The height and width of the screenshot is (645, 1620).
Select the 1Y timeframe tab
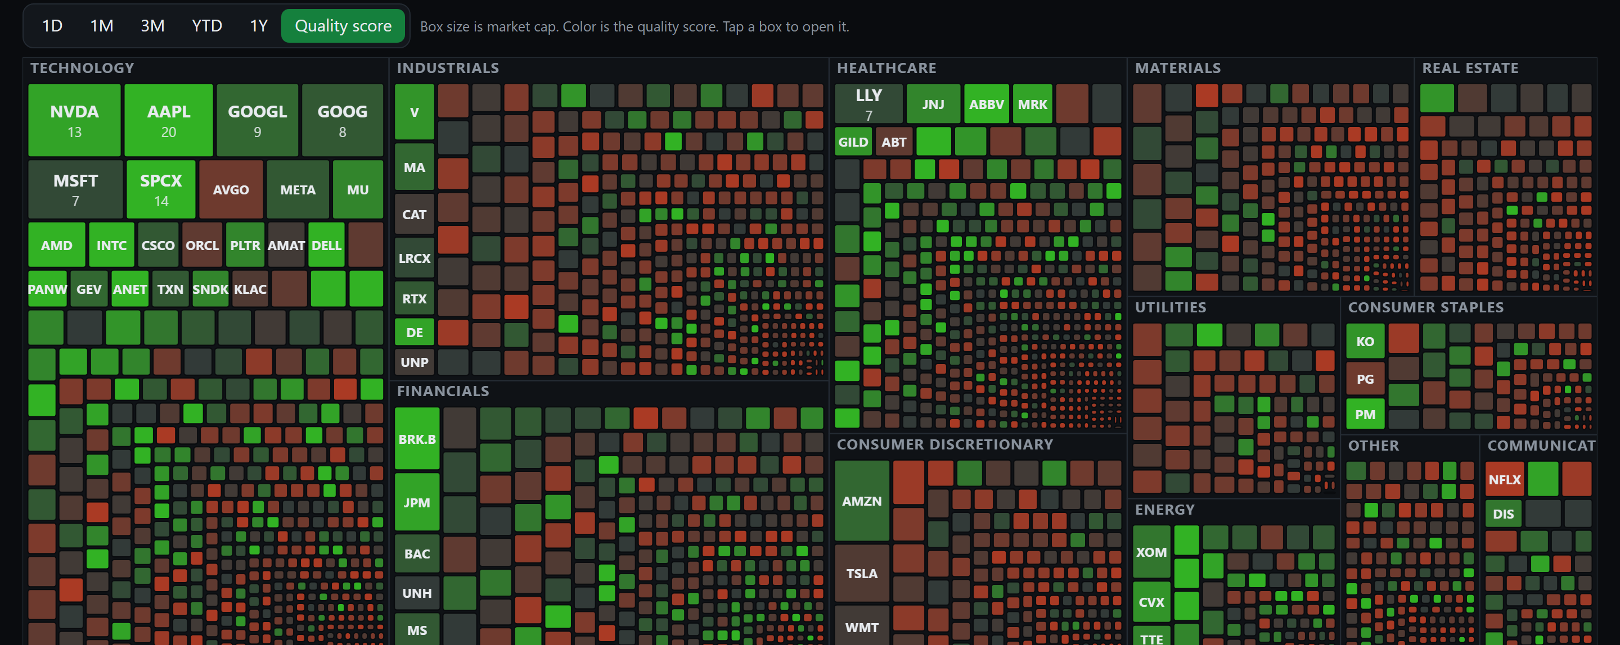point(259,26)
